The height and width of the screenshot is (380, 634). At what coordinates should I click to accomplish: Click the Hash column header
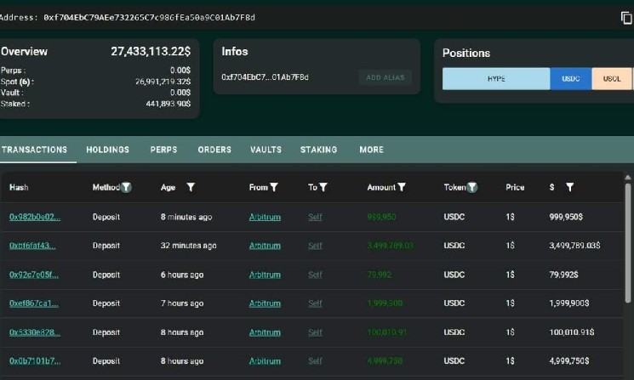(19, 187)
